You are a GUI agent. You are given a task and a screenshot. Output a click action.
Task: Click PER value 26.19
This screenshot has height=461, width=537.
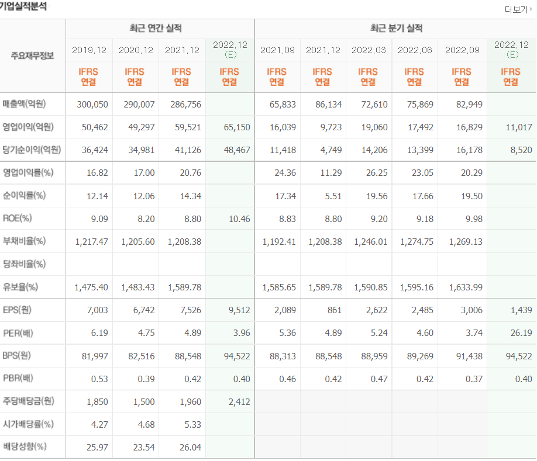pos(521,333)
